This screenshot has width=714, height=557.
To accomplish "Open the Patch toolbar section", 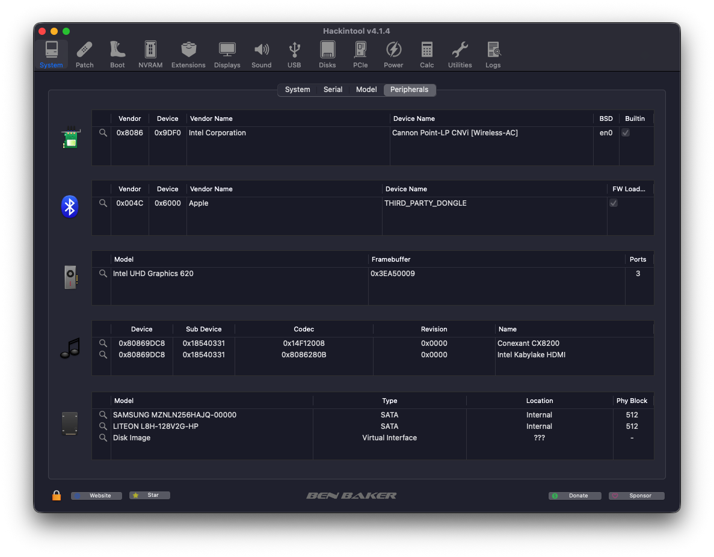I will (84, 55).
